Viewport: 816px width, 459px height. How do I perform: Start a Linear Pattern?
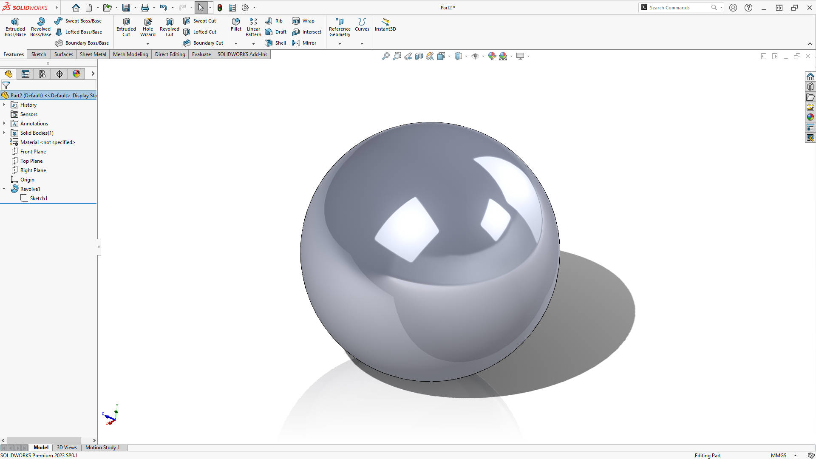[x=253, y=27]
